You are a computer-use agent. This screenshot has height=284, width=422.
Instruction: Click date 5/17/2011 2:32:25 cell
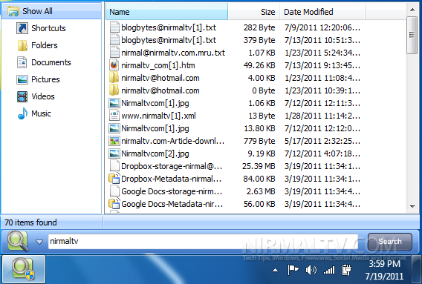(x=322, y=141)
